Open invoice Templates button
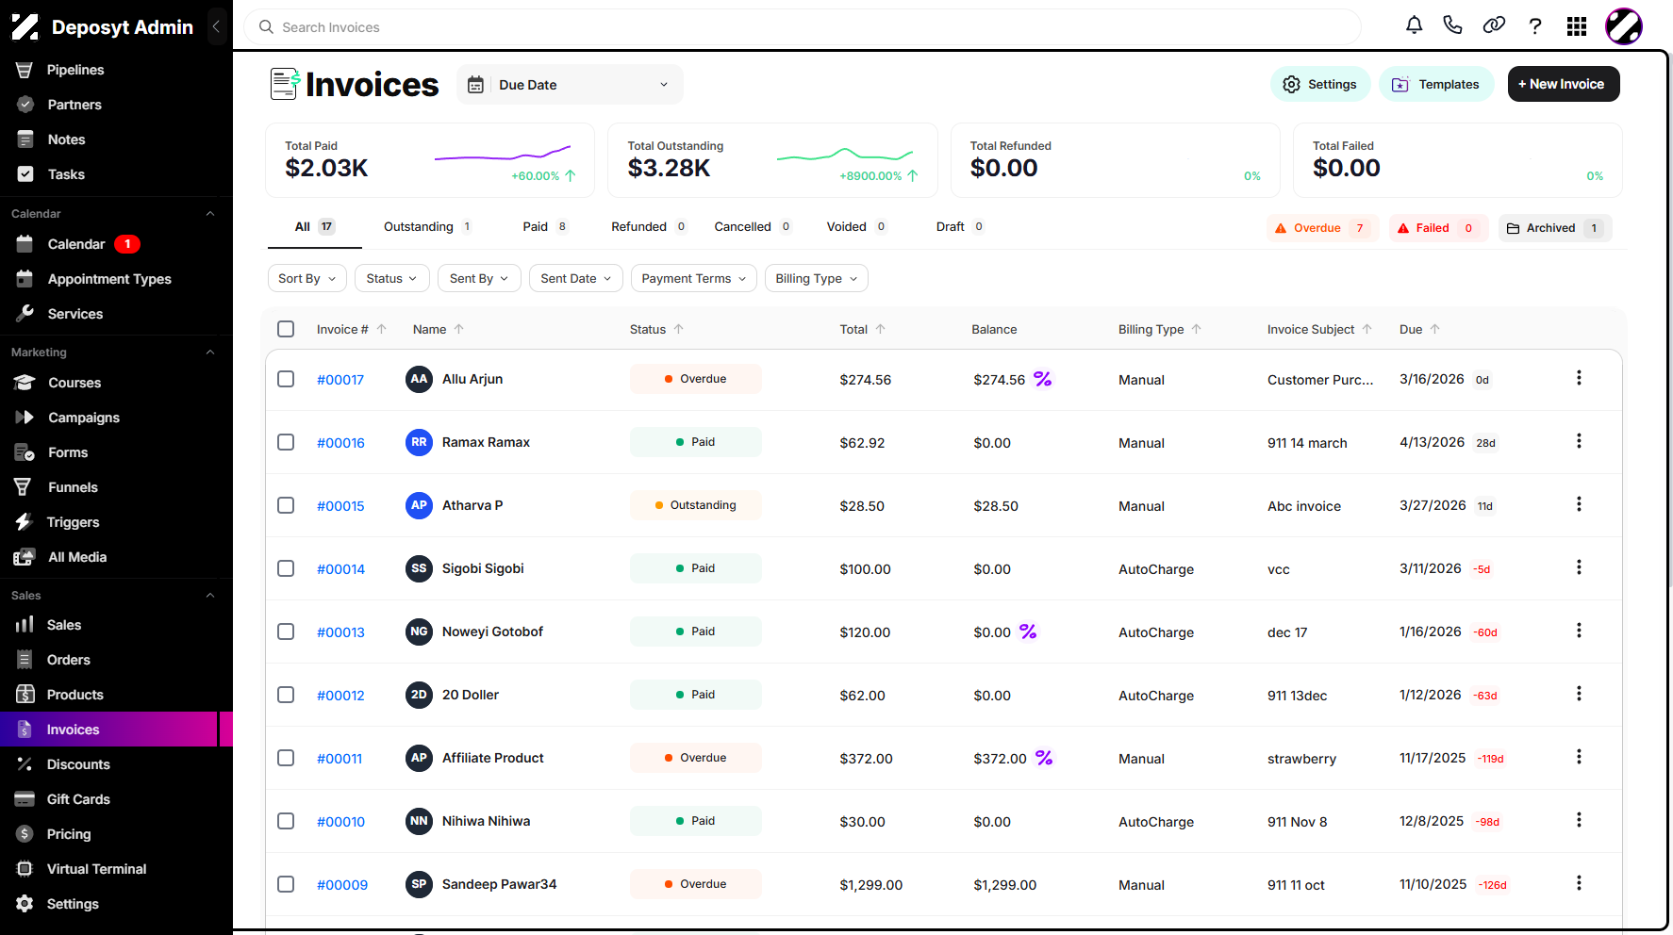 pyautogui.click(x=1436, y=84)
